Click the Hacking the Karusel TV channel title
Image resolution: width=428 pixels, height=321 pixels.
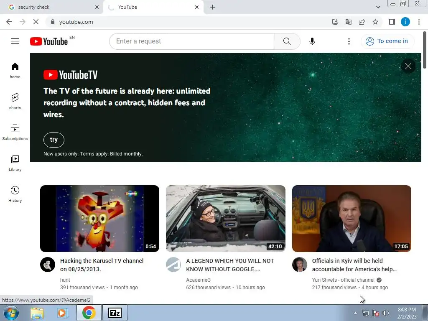pyautogui.click(x=102, y=265)
